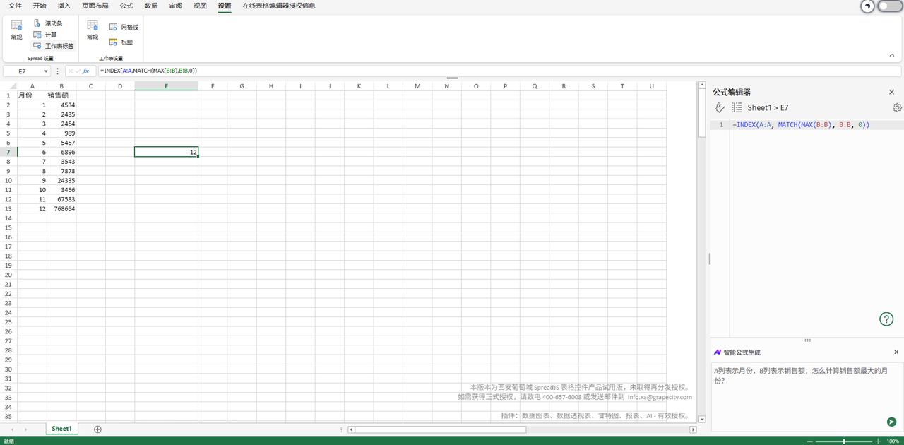Click horizontal scrollbar right arrow
This screenshot has height=445, width=904.
point(693,429)
